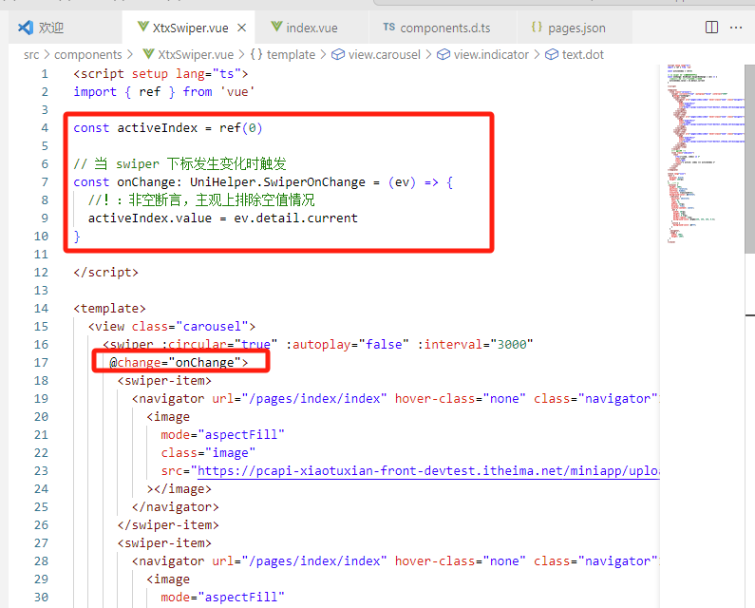Click the braces icon on pages.json tab
Viewport: 755px width, 608px height.
click(537, 27)
